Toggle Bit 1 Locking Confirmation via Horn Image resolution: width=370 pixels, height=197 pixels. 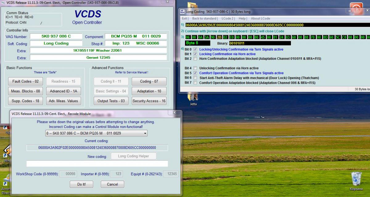point(195,54)
